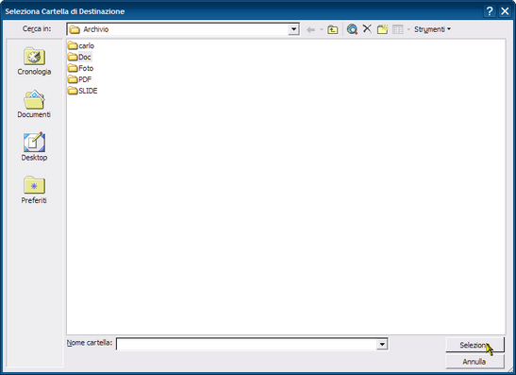This screenshot has width=516, height=375.
Task: Click the Seleziona button
Action: [474, 345]
